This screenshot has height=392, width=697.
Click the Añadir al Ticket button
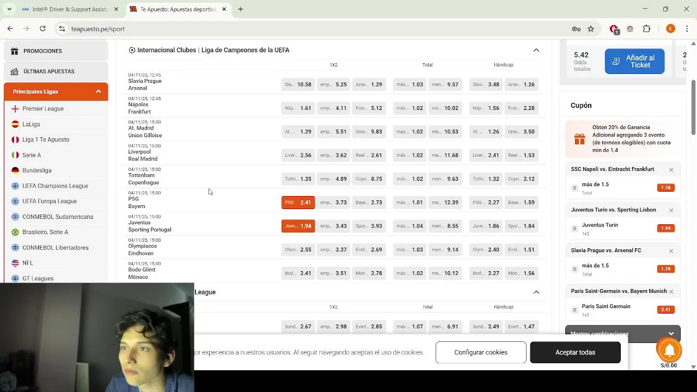click(x=634, y=61)
